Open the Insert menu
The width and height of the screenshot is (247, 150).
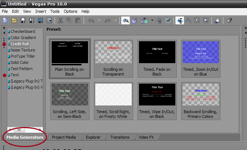(41, 11)
